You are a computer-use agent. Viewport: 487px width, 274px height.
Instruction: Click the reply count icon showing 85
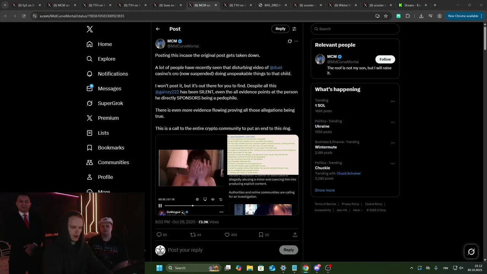pos(159,235)
